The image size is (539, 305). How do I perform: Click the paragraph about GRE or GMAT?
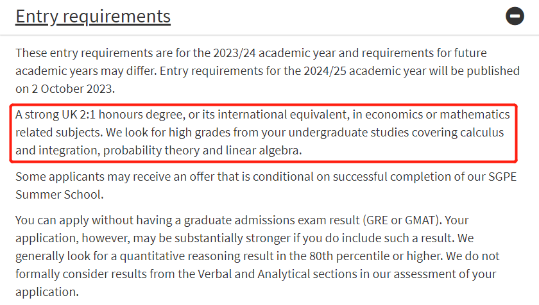point(257,256)
